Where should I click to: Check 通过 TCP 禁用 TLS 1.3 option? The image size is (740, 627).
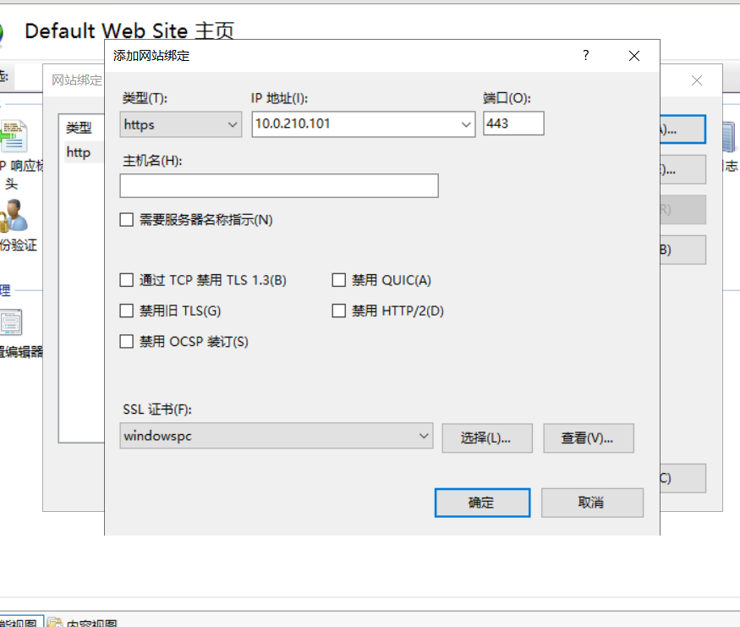point(127,280)
